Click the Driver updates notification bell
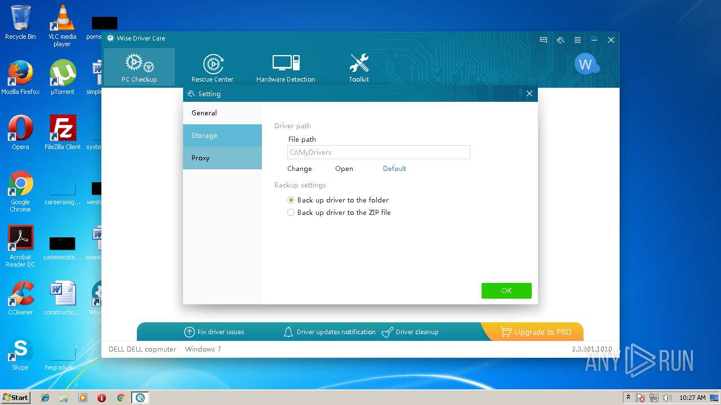This screenshot has width=721, height=405. pyautogui.click(x=288, y=332)
